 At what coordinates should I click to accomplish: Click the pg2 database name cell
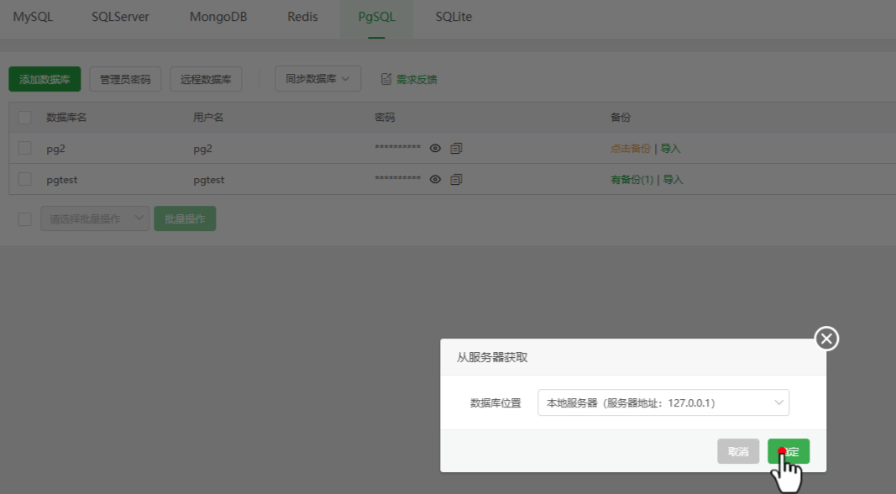pyautogui.click(x=56, y=149)
